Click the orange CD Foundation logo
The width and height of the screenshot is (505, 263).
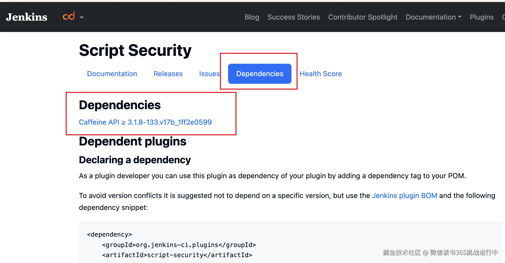click(69, 16)
